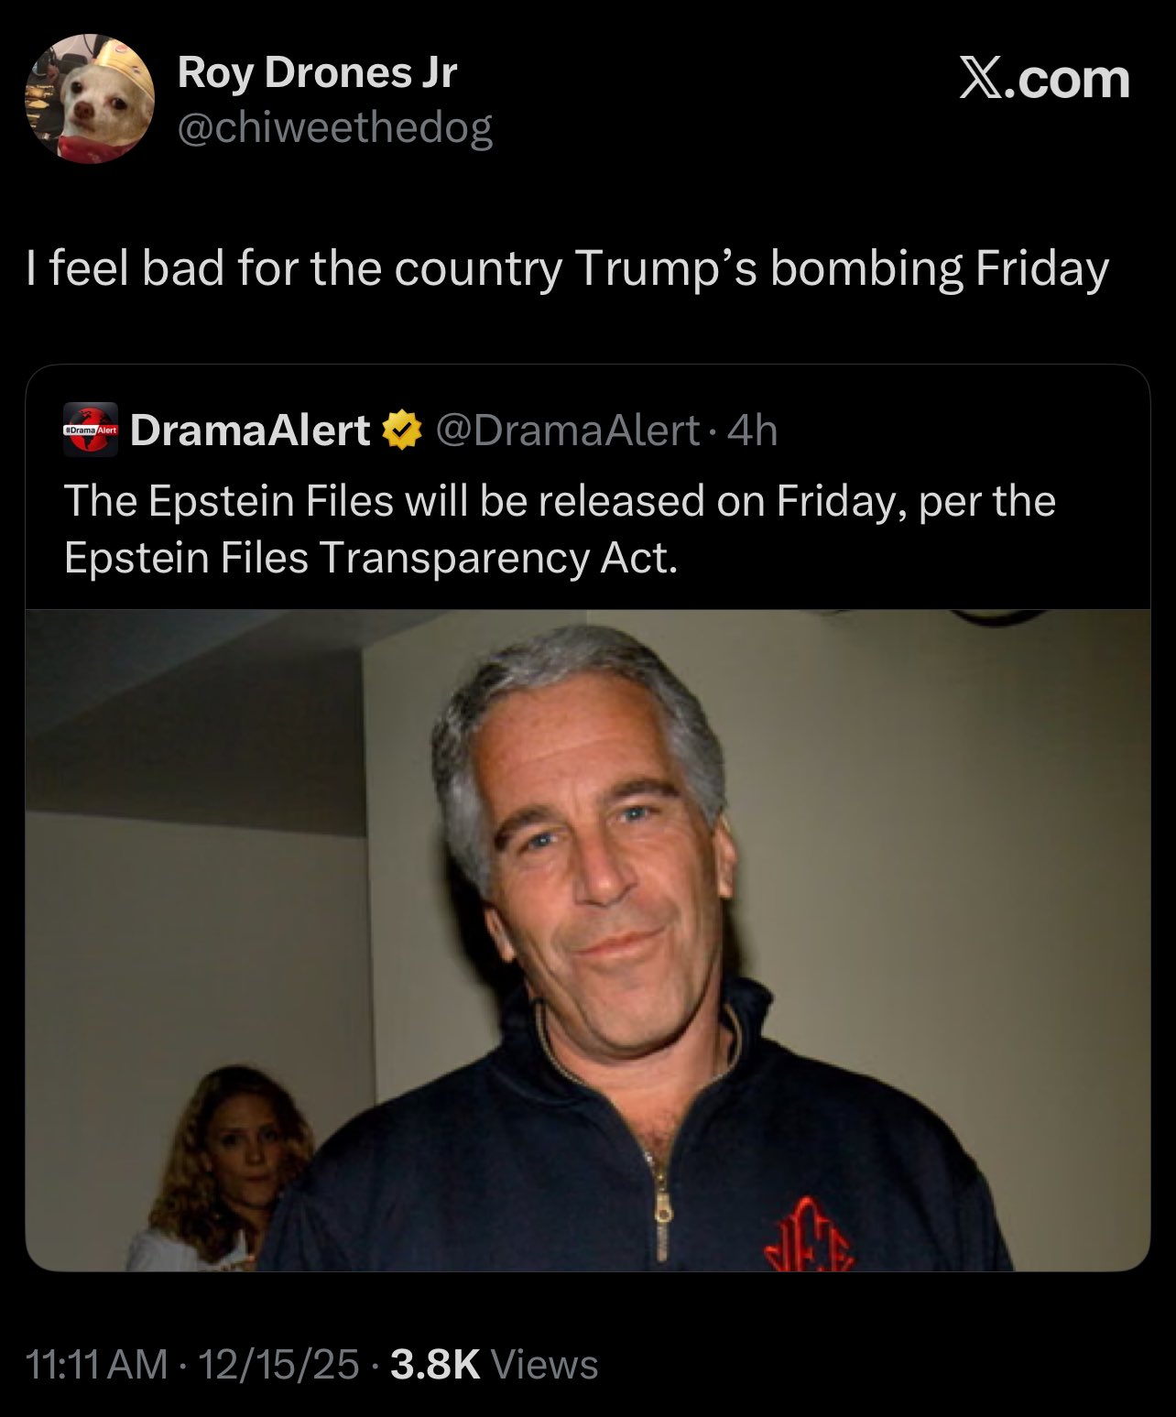Open the chihuahua profile avatar
Image resolution: width=1176 pixels, height=1417 pixels.
tap(89, 100)
